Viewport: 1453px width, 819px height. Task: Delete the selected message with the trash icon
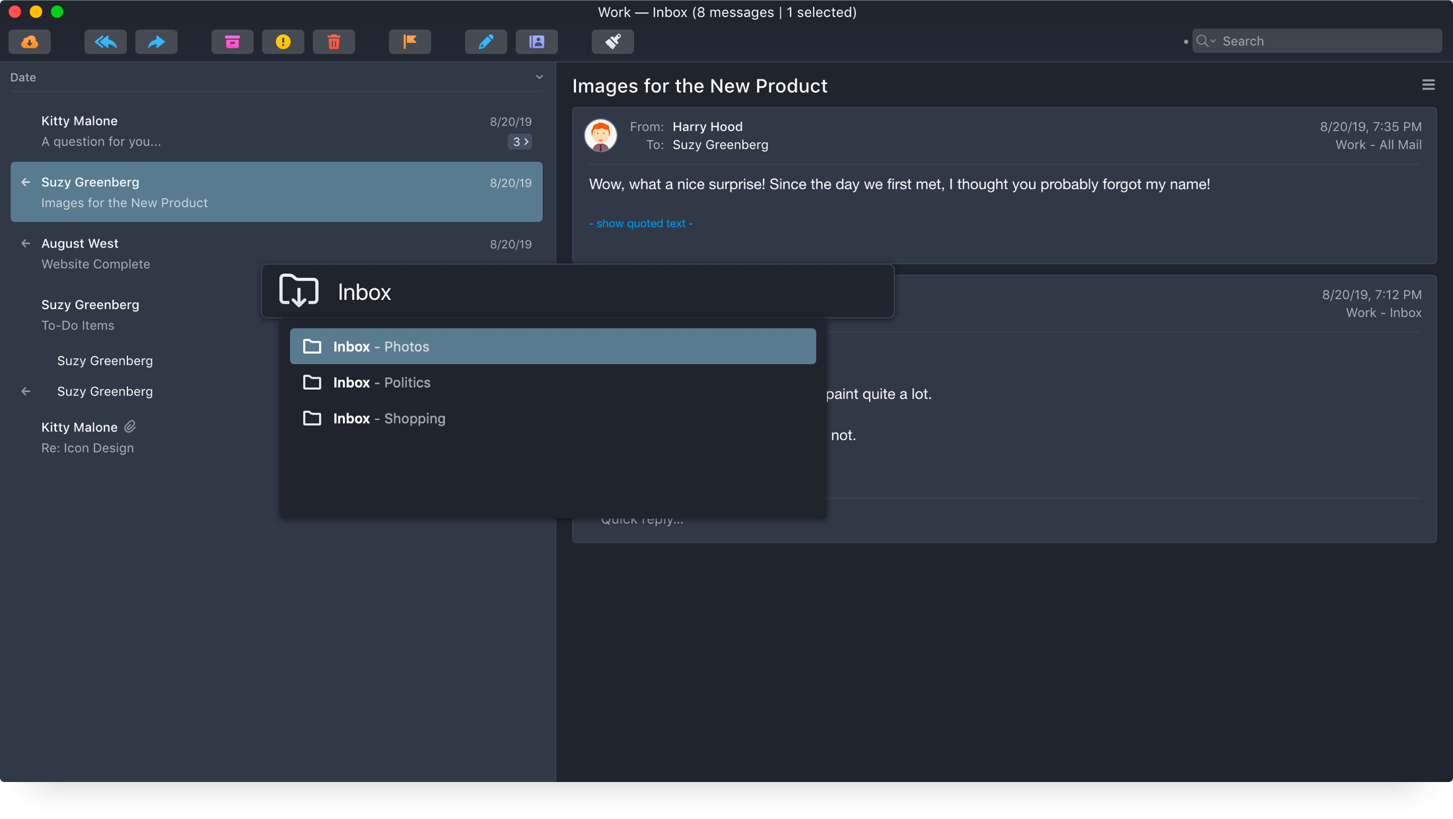tap(334, 41)
